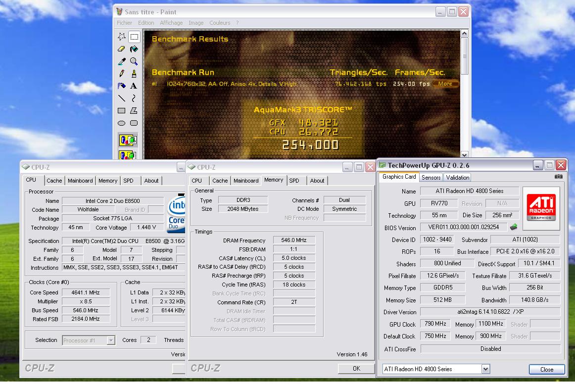Minimize the middle CPU-Z window
The width and height of the screenshot is (575, 384).
coord(347,167)
